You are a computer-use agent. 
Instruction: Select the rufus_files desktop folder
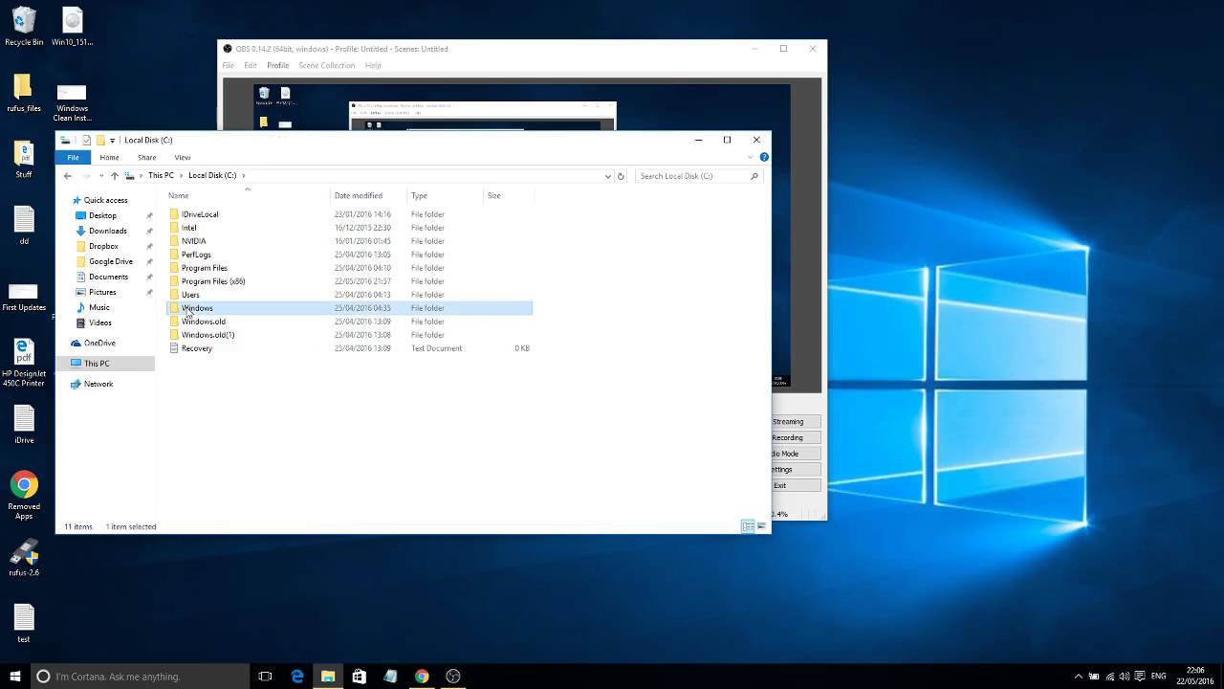point(24,93)
